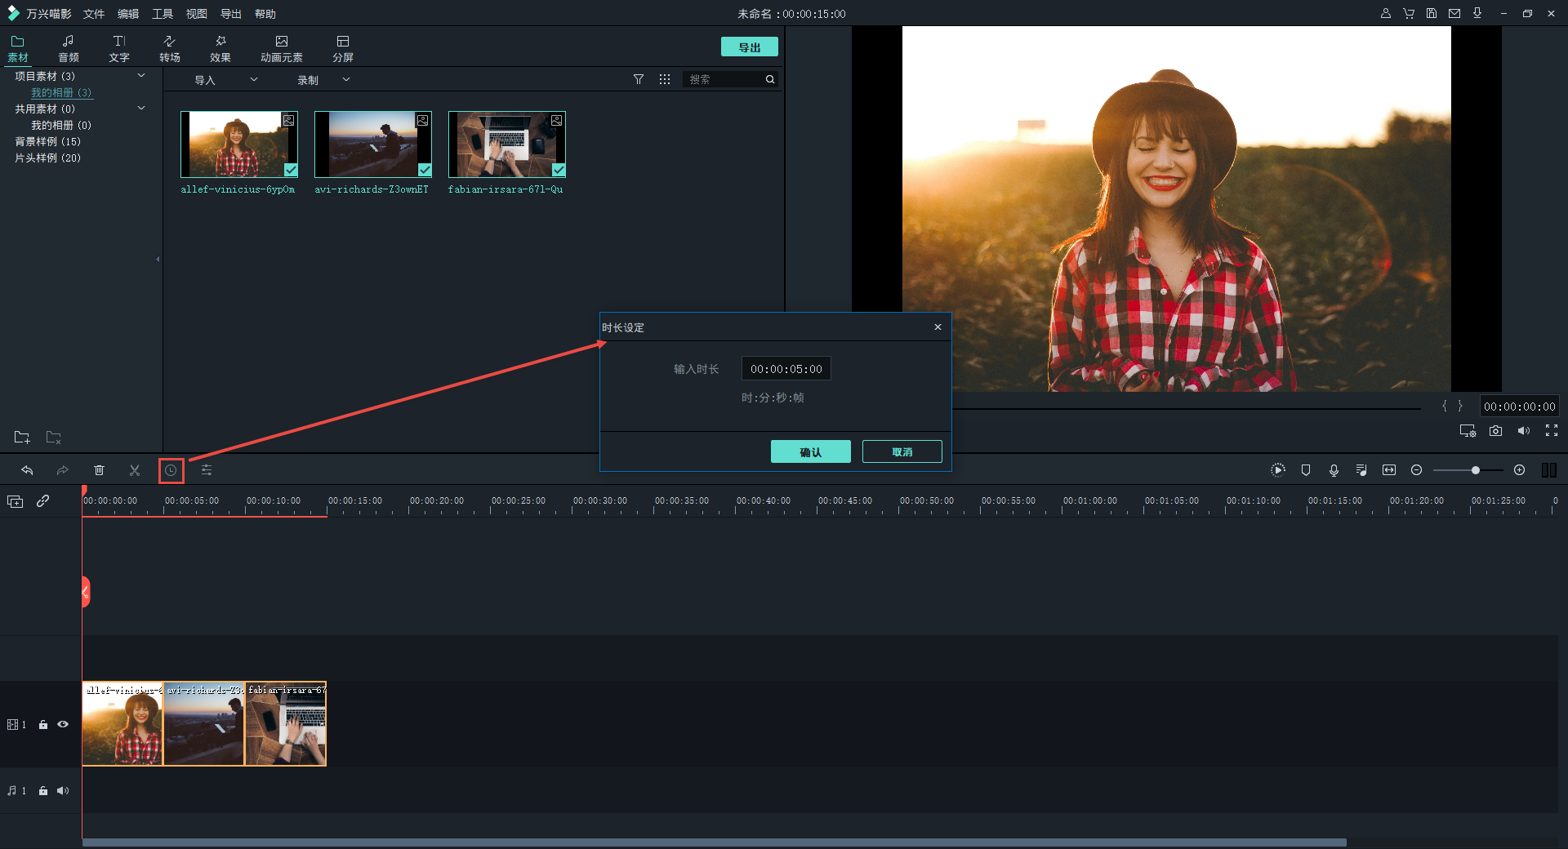Collapse the 项目素材 folder tree
1568x849 pixels.
coord(141,76)
